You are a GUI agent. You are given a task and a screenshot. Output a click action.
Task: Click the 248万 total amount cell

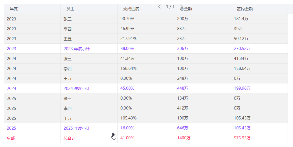(183, 78)
